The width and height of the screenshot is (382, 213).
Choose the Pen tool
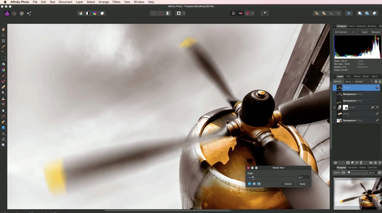pos(3,122)
